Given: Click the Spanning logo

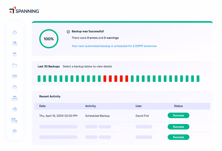Looking at the screenshot, I should click(x=24, y=10).
